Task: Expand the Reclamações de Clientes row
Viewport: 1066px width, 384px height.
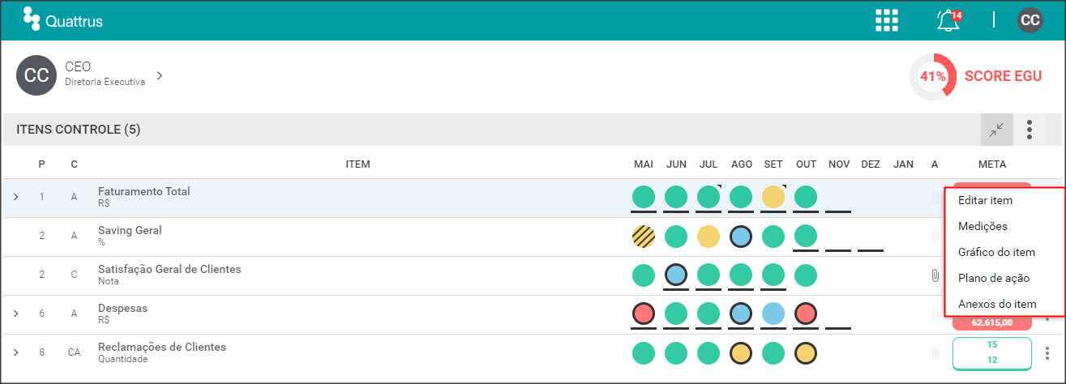Action: coord(15,353)
